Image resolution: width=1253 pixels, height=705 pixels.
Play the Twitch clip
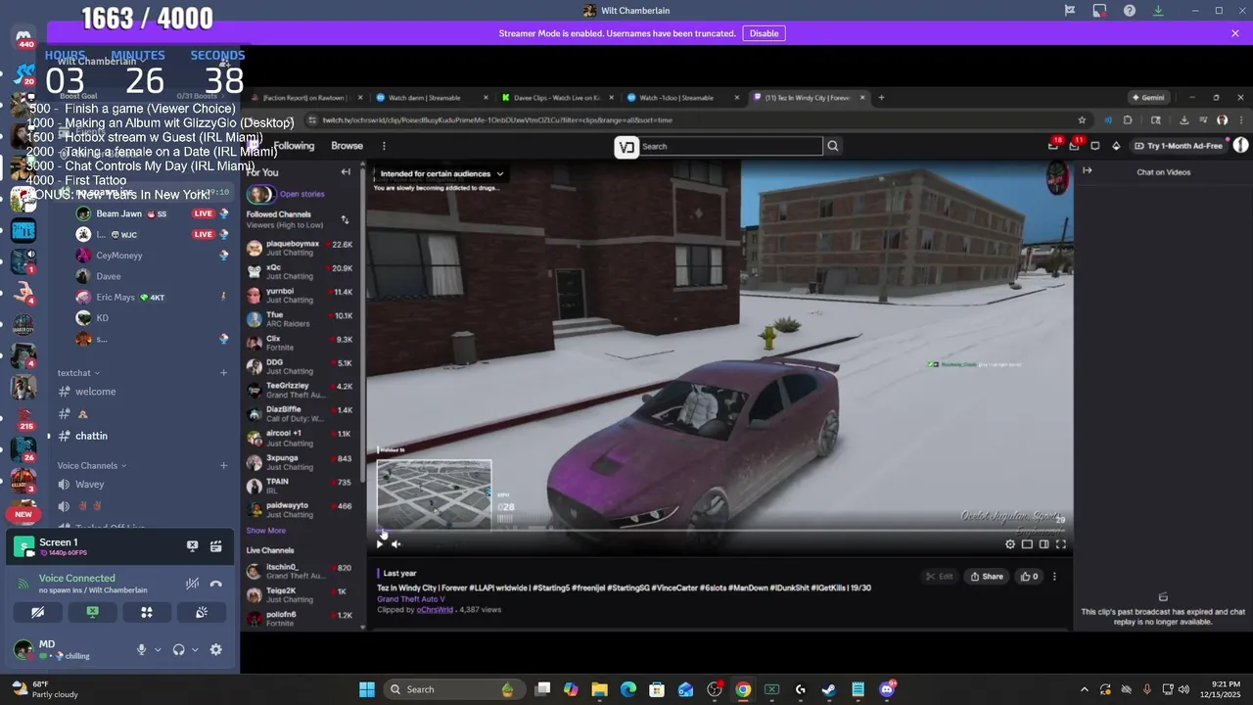pos(380,543)
